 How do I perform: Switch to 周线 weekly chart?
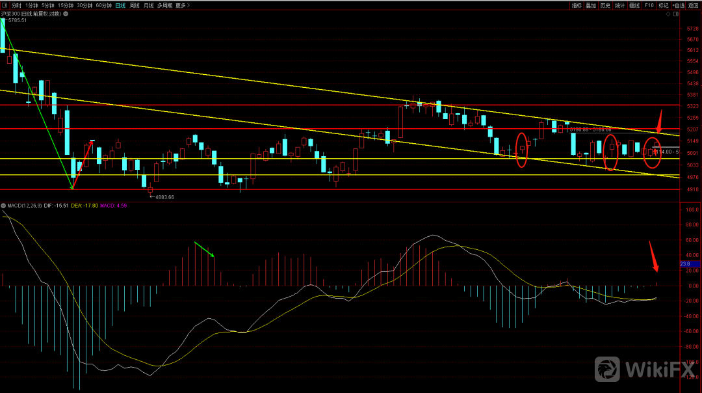click(135, 5)
